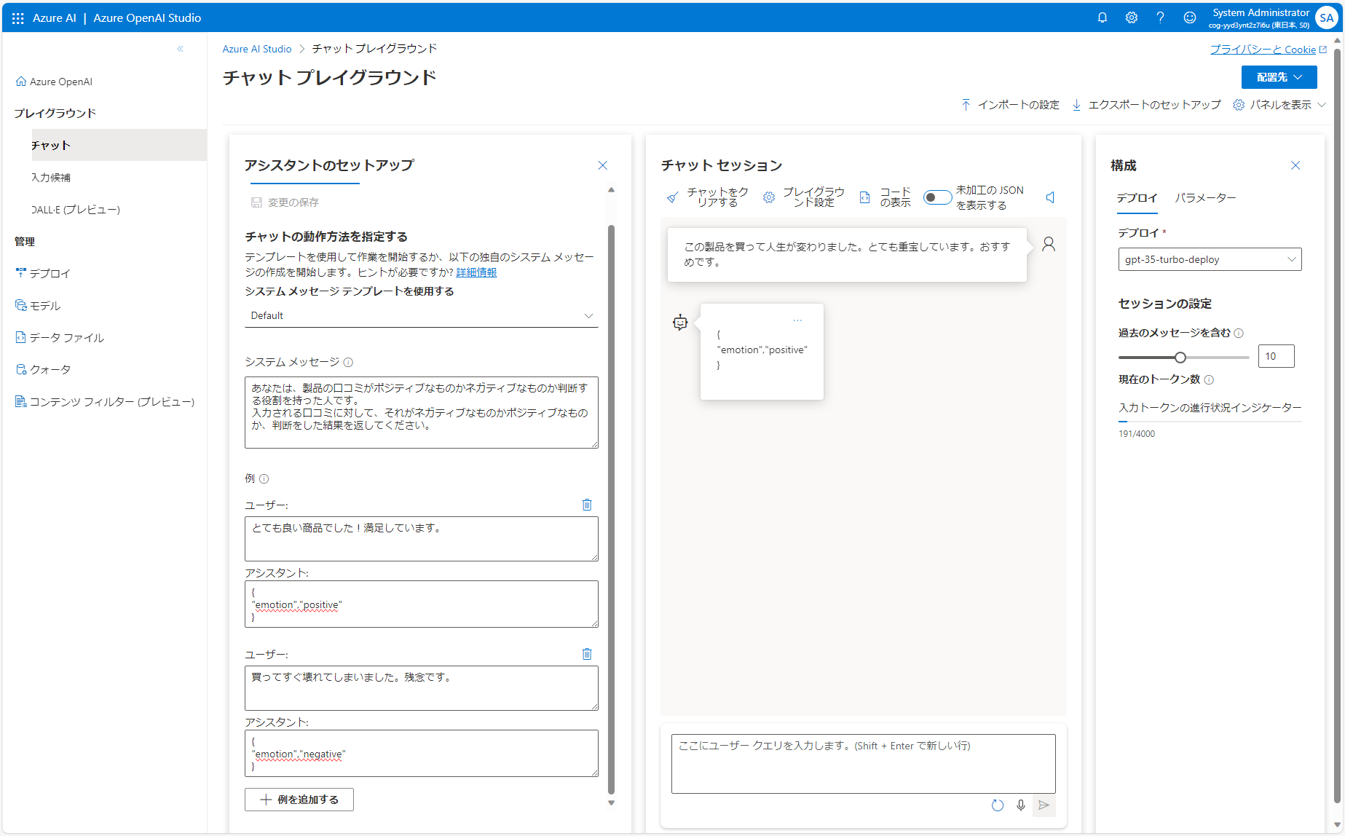Click インポートの設定

pyautogui.click(x=1010, y=105)
